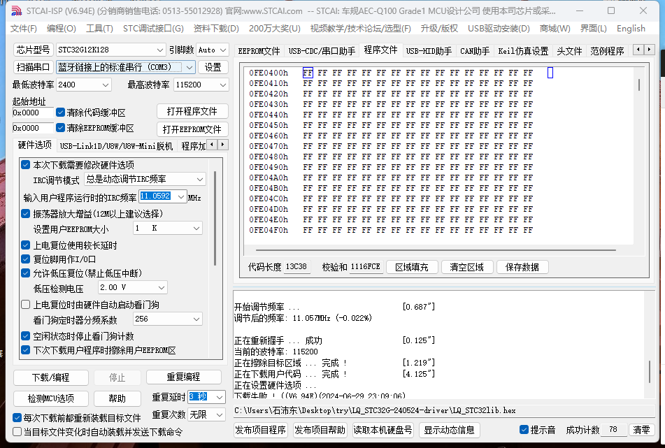Click the EEPROM start address 0x0000 field
The width and height of the screenshot is (665, 448).
[x=33, y=128]
